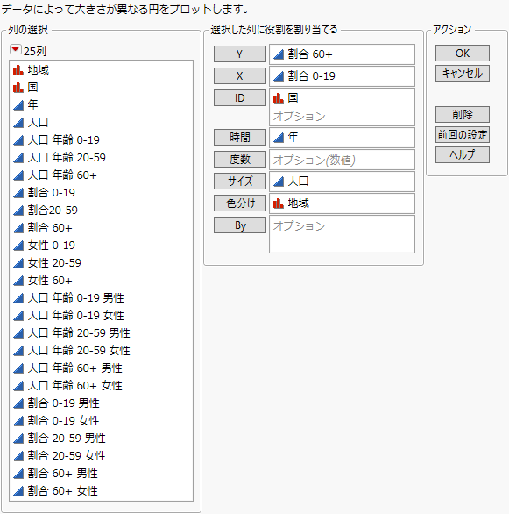Select 割合 0-19 女性 column

tap(101, 420)
